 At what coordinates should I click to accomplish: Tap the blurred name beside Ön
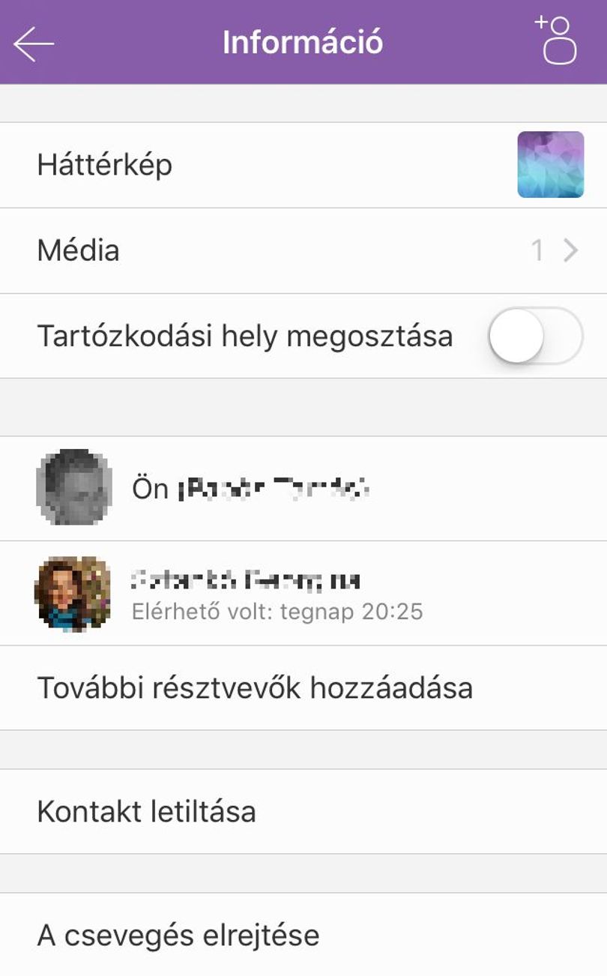point(274,489)
